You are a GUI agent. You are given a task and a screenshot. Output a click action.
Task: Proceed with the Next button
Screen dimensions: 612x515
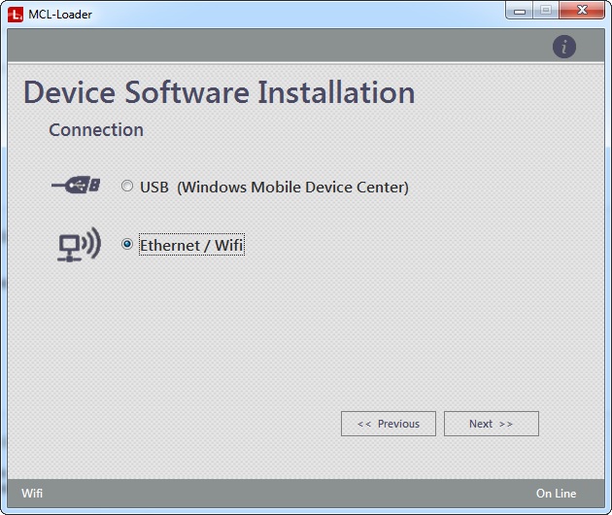click(491, 424)
